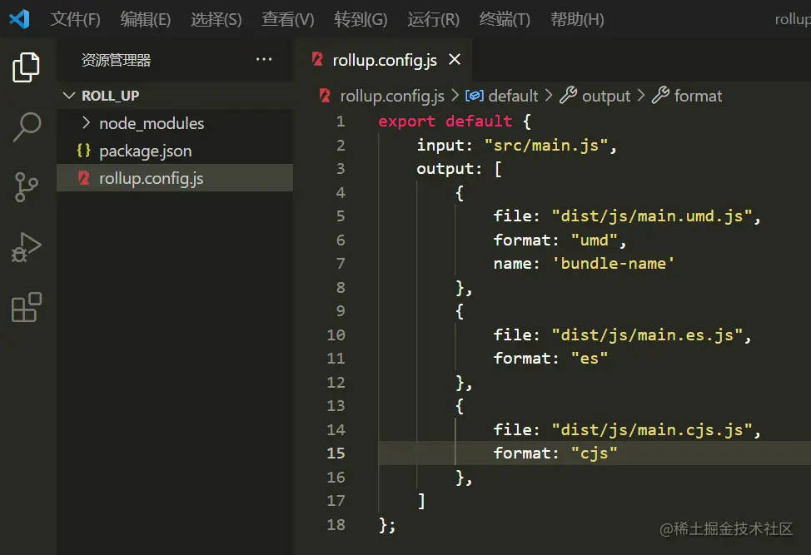Image resolution: width=811 pixels, height=555 pixels.
Task: Click 'bundle-name' string on line 7
Action: pos(614,264)
